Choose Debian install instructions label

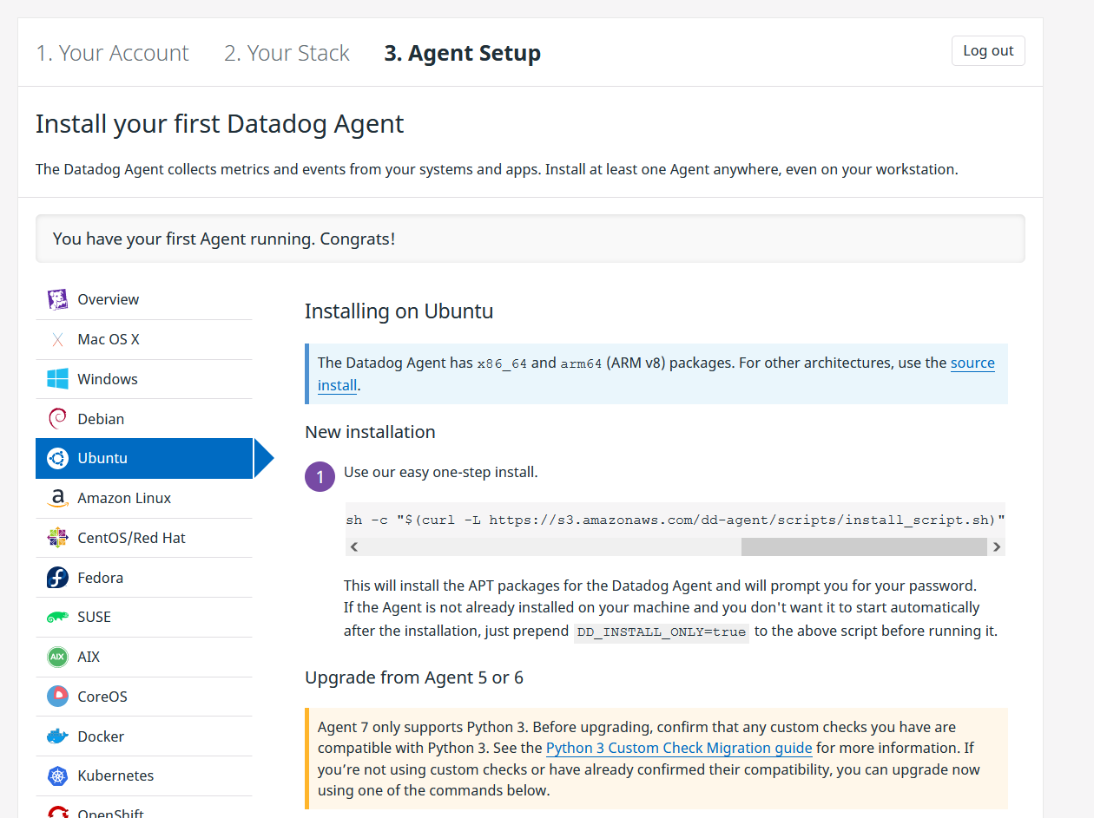(101, 419)
